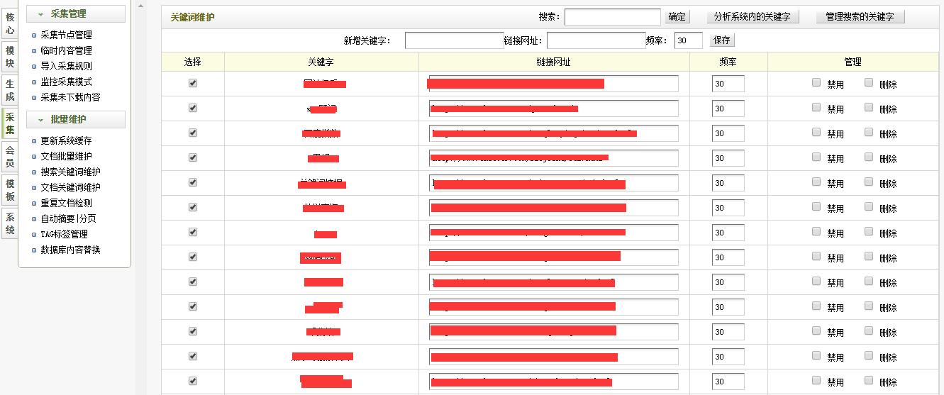Click the 管理 column header
This screenshot has width=944, height=395.
(853, 62)
